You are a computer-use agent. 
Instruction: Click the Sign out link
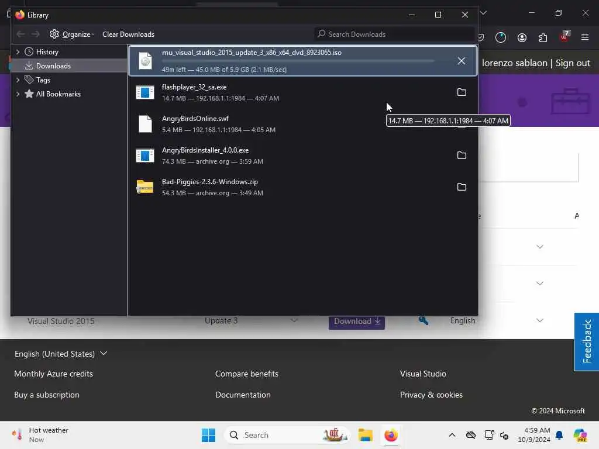pos(573,63)
